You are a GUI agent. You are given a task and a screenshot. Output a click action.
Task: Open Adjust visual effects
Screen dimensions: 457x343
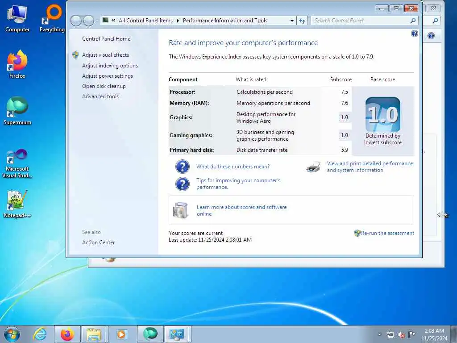105,55
